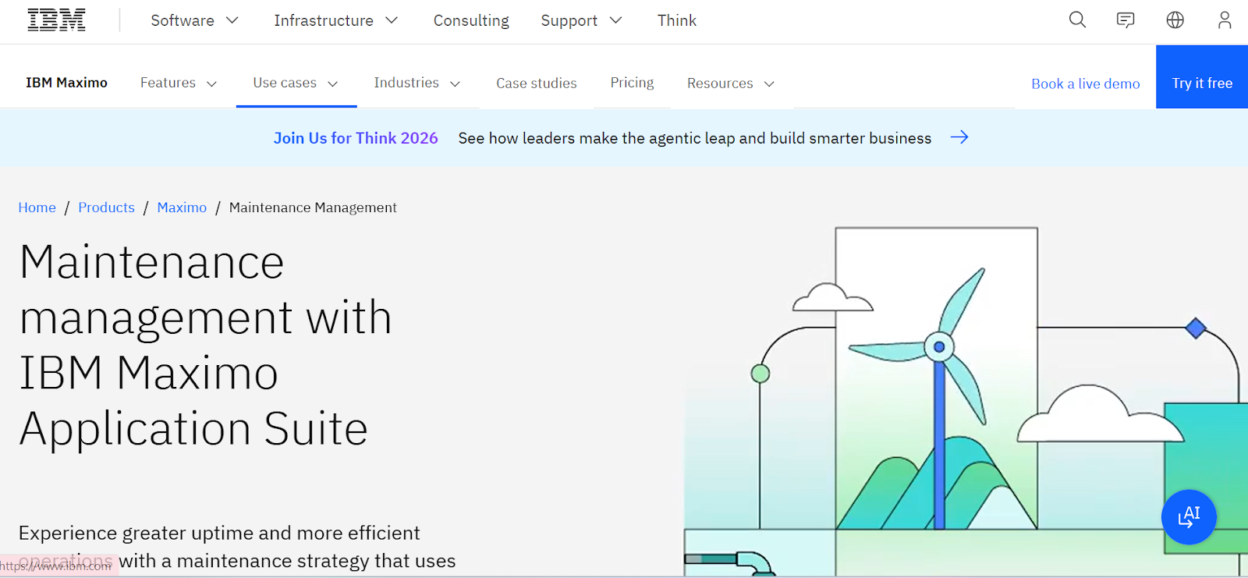Viewport: 1248px width, 578px height.
Task: Click the arrow icon in Think 2026 banner
Action: pyautogui.click(x=959, y=137)
